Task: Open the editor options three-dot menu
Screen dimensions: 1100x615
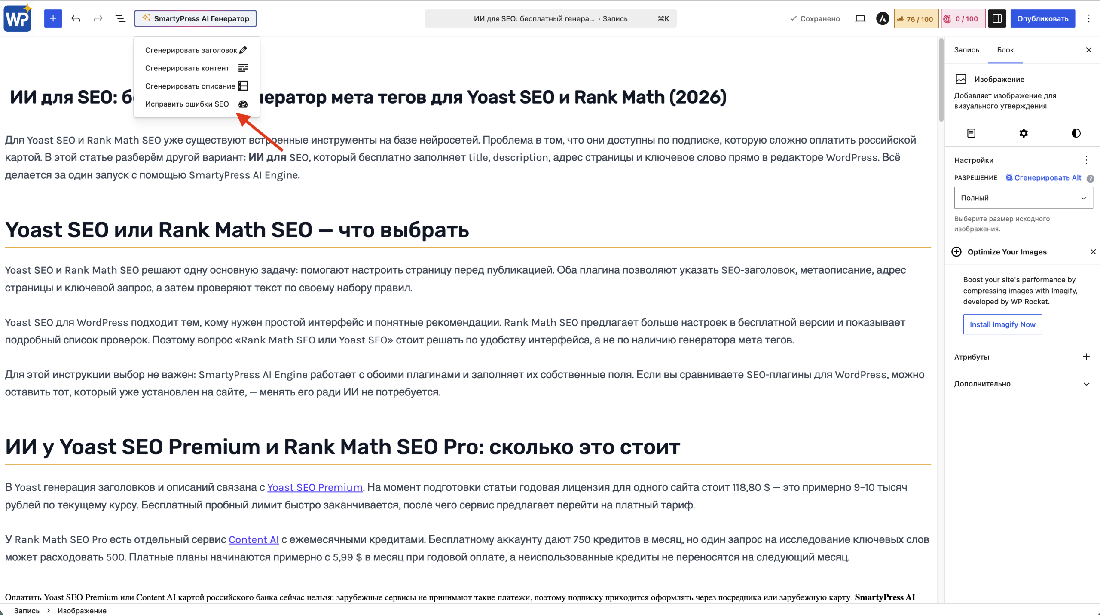Action: [x=1088, y=18]
